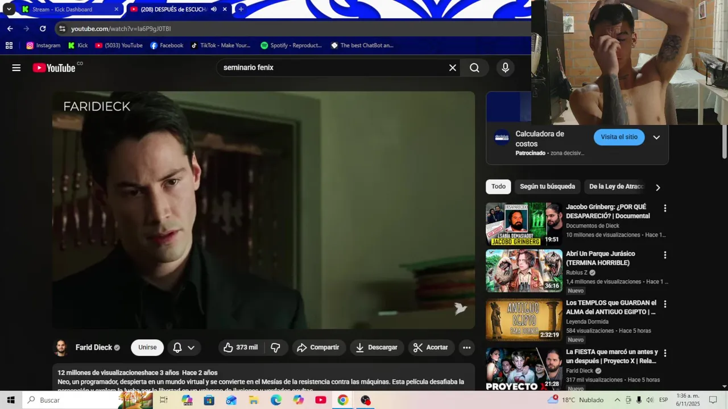Viewport: 728px width, 409px height.
Task: Open the YouTube guide hamburger menu
Action: (x=16, y=68)
